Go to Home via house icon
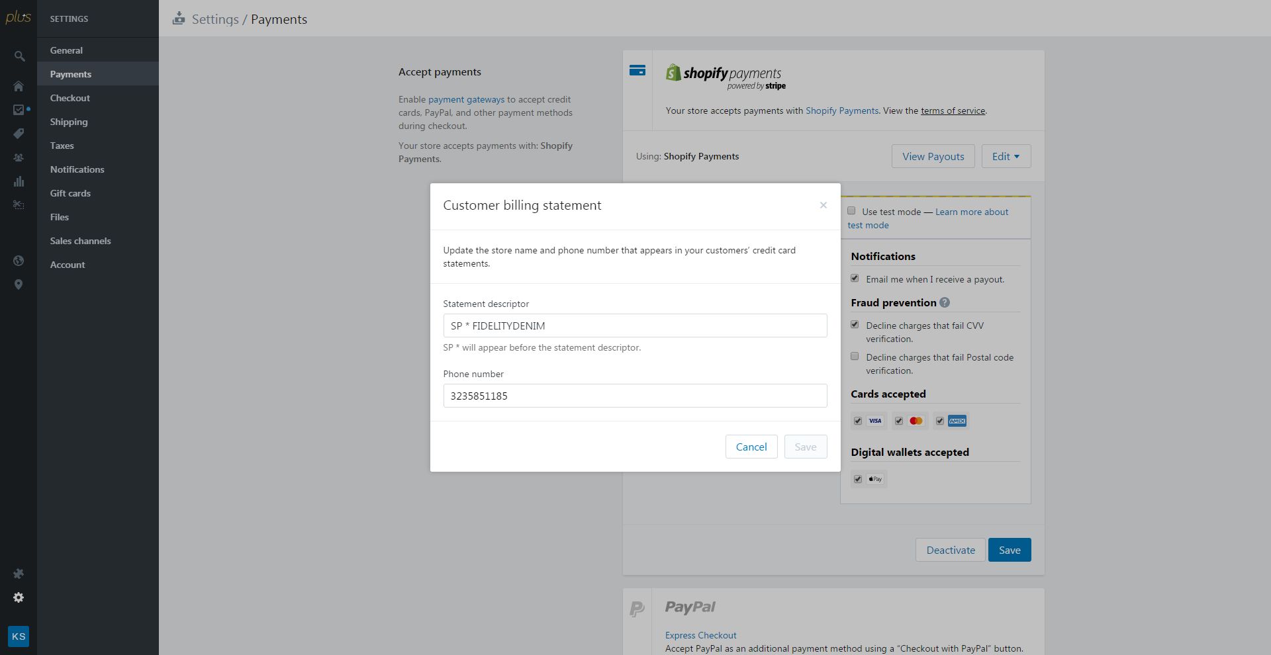 point(19,86)
